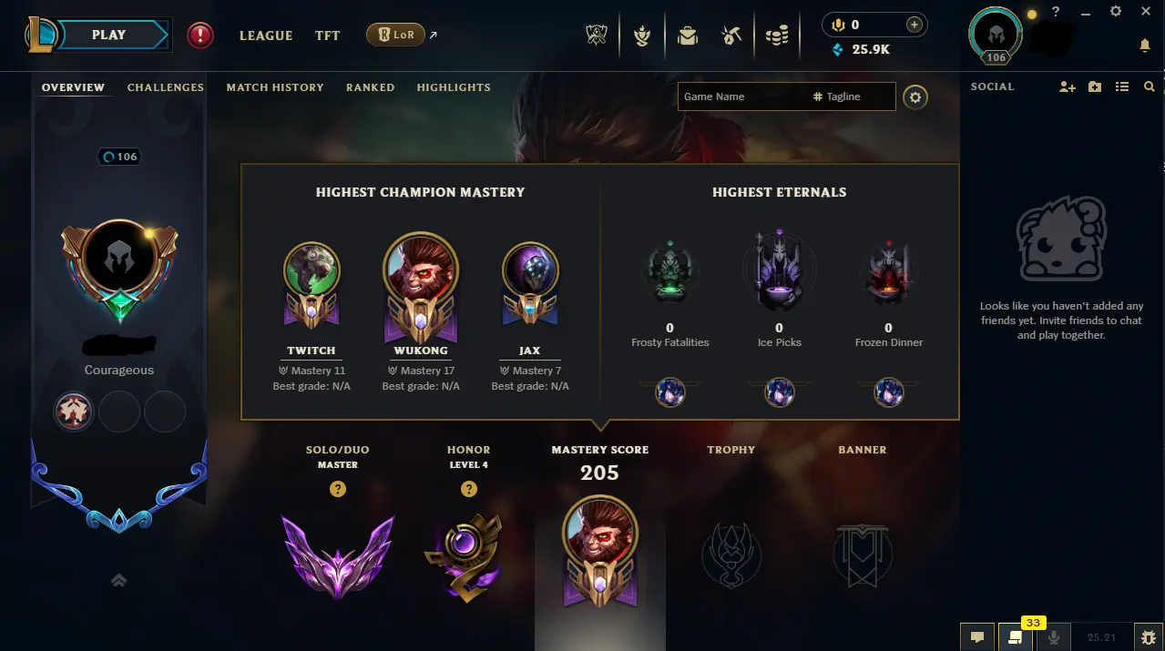
Task: Expand the profile banner chevron arrow
Action: (x=118, y=580)
